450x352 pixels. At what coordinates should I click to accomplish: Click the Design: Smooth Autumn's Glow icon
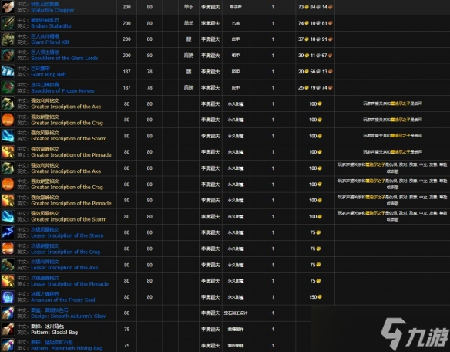click(8, 313)
